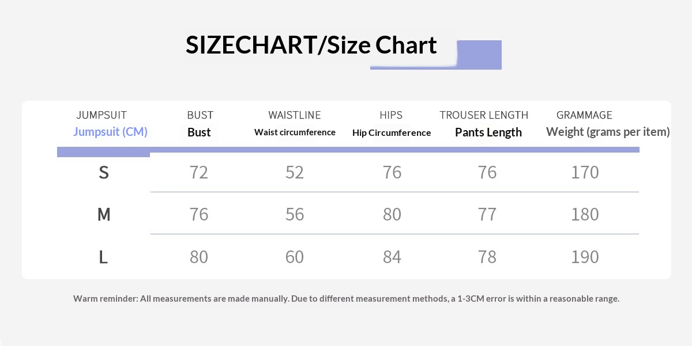The width and height of the screenshot is (692, 346).
Task: Click the SIZECHART/Size Chart title
Action: [x=311, y=45]
